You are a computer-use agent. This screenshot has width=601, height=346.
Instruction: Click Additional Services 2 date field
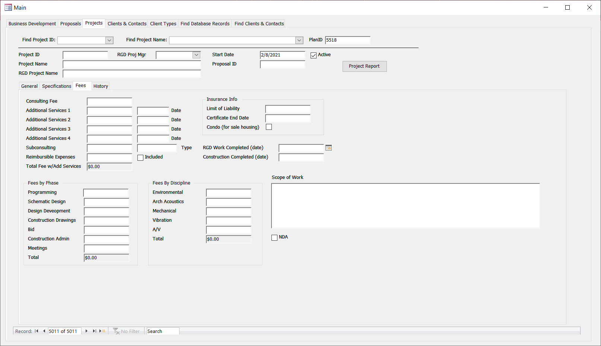[153, 120]
